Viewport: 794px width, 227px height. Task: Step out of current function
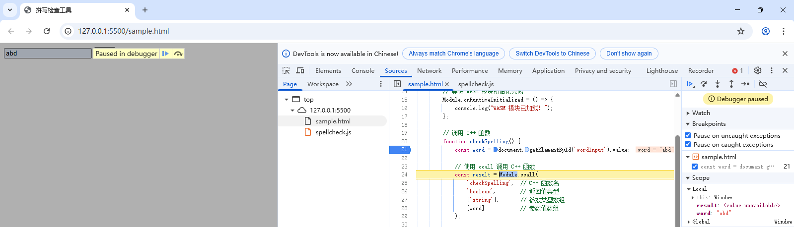coord(731,84)
